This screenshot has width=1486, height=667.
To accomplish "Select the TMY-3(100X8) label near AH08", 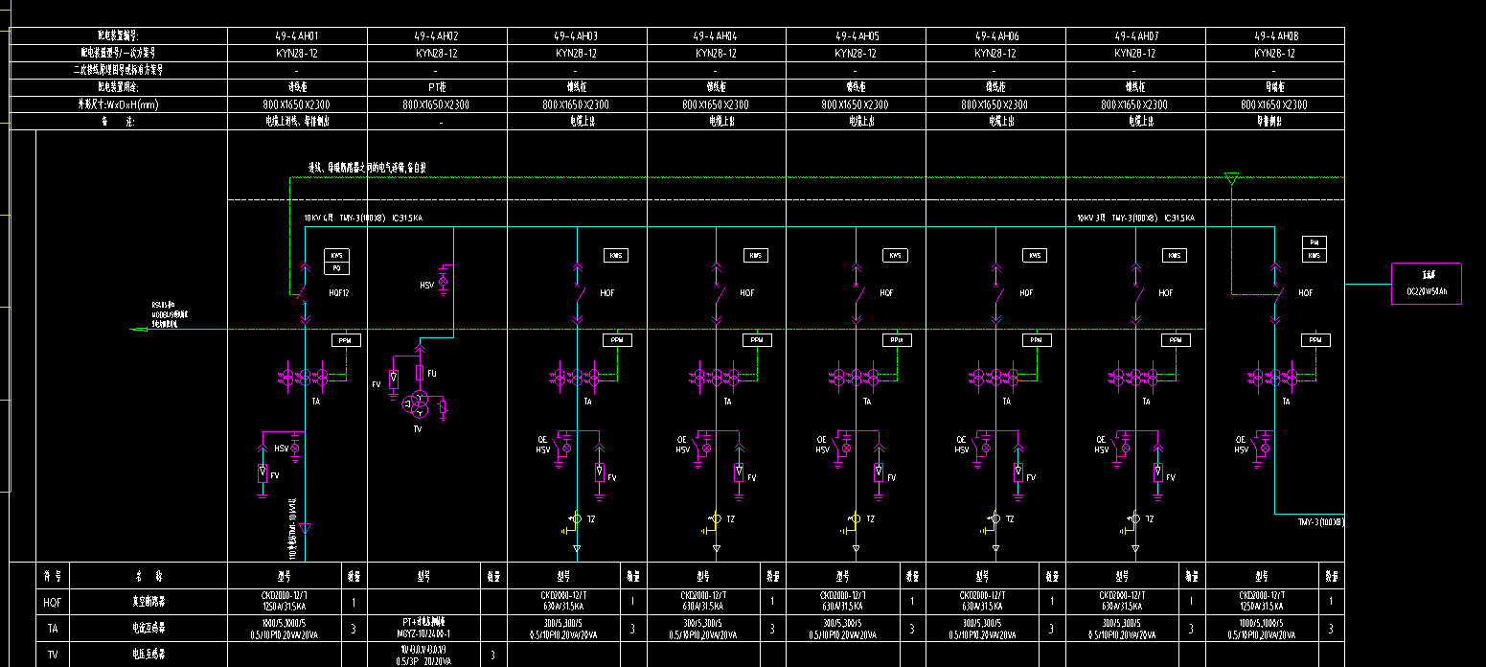I will tap(1321, 522).
